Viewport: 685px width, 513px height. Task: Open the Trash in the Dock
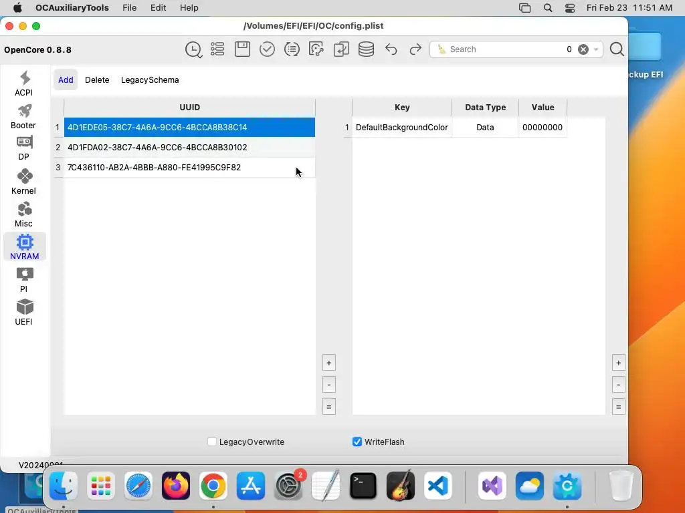(621, 486)
